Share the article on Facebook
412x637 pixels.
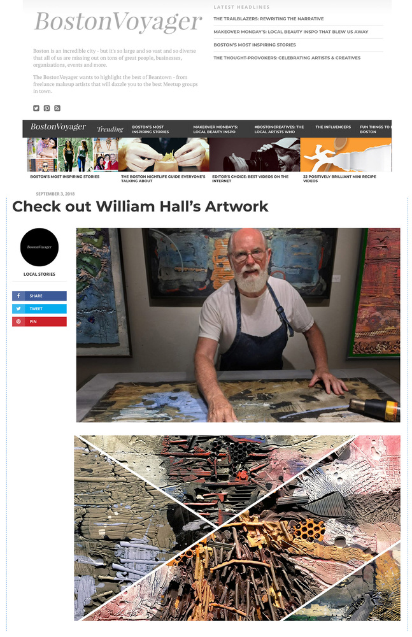39,296
